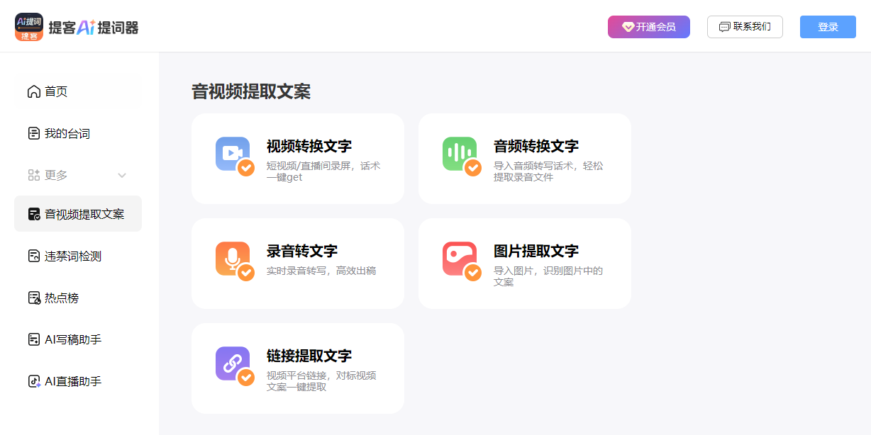871x435 pixels.
Task: Open 违禁词检测 in the sidebar
Action: pos(78,256)
